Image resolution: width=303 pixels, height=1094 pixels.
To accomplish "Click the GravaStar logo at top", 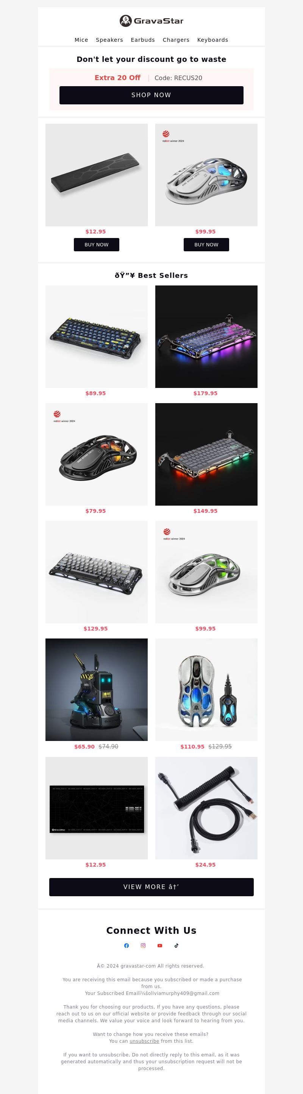I will 151,21.
